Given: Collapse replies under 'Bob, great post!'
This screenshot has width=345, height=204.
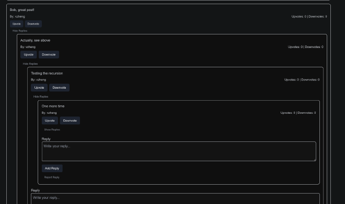Looking at the screenshot, I should point(20,31).
